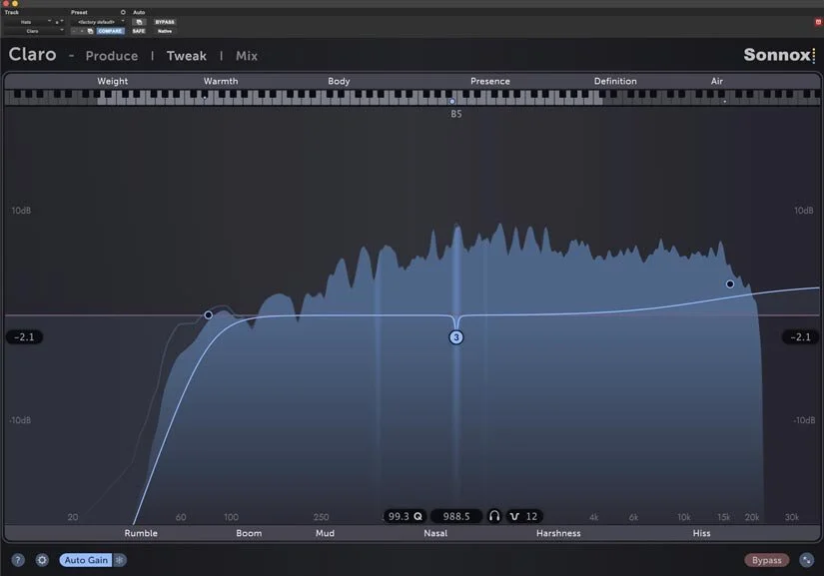Click the 250 frequency axis label
824x576 pixels.
point(321,517)
